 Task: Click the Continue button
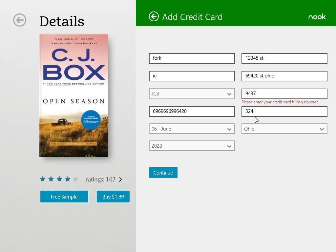pyautogui.click(x=163, y=173)
